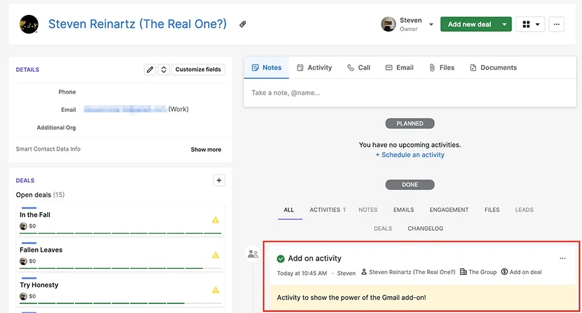Open the Add on activity ellipsis menu

[x=563, y=259]
